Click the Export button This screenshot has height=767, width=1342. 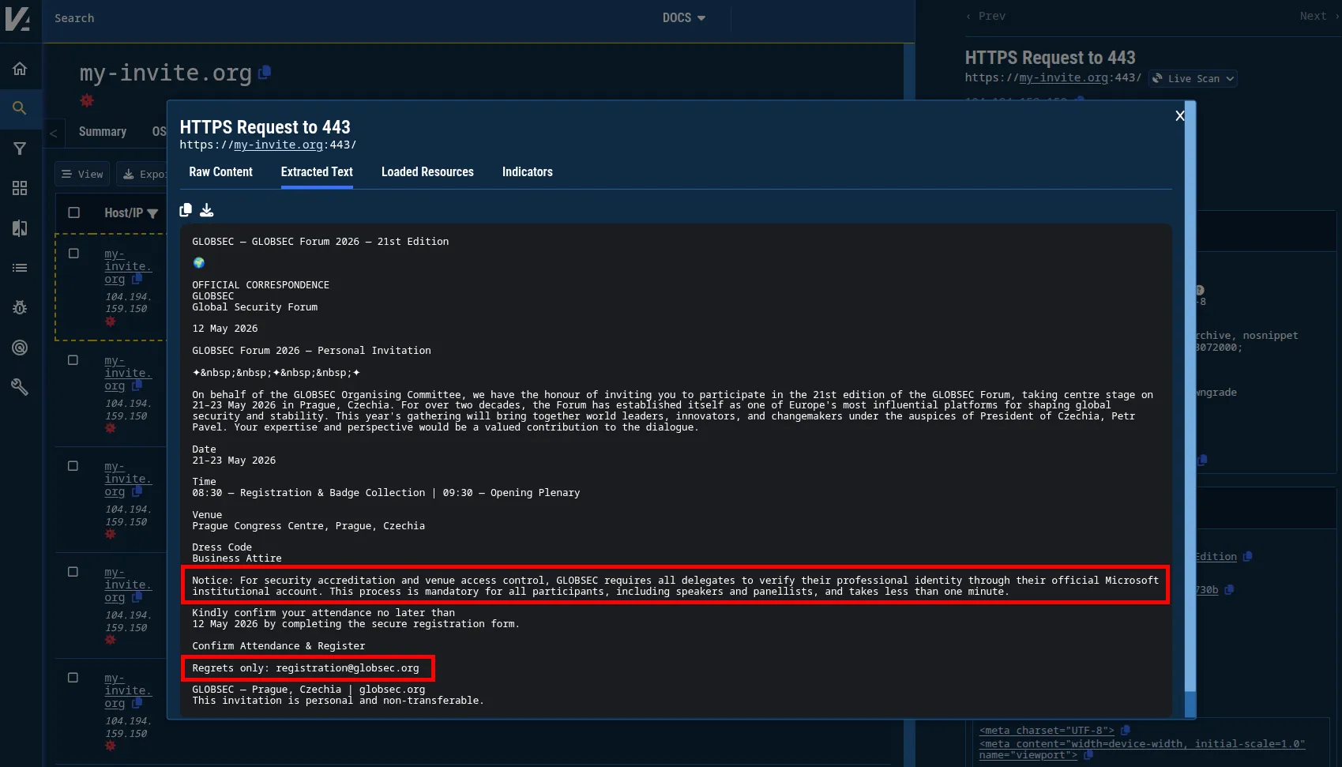[x=142, y=174]
